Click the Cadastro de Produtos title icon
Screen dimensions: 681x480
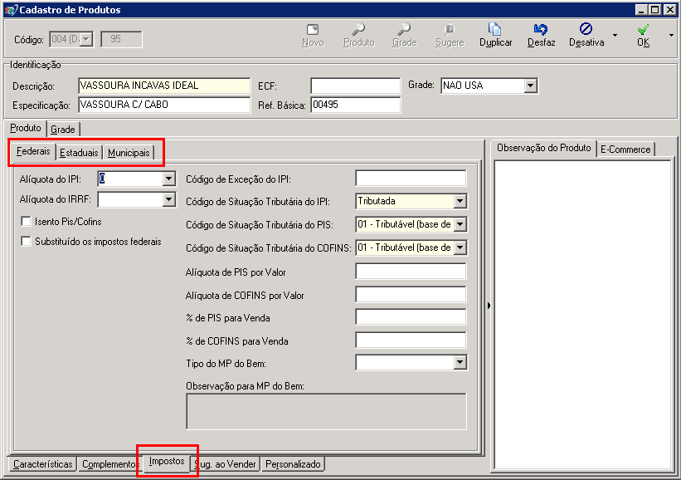[x=12, y=10]
